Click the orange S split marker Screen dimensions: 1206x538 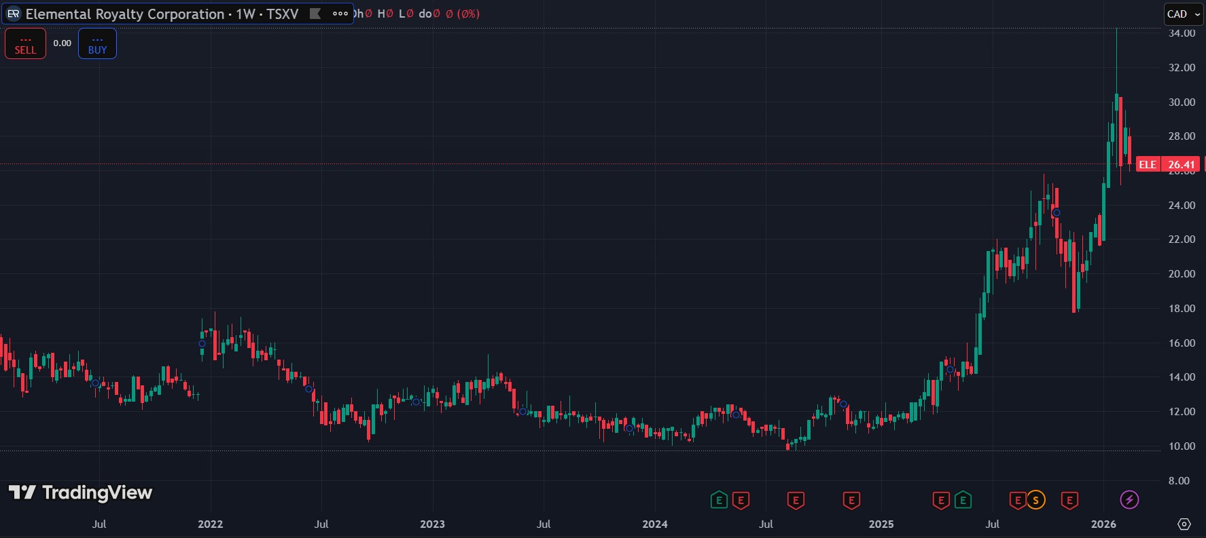[x=1035, y=501]
